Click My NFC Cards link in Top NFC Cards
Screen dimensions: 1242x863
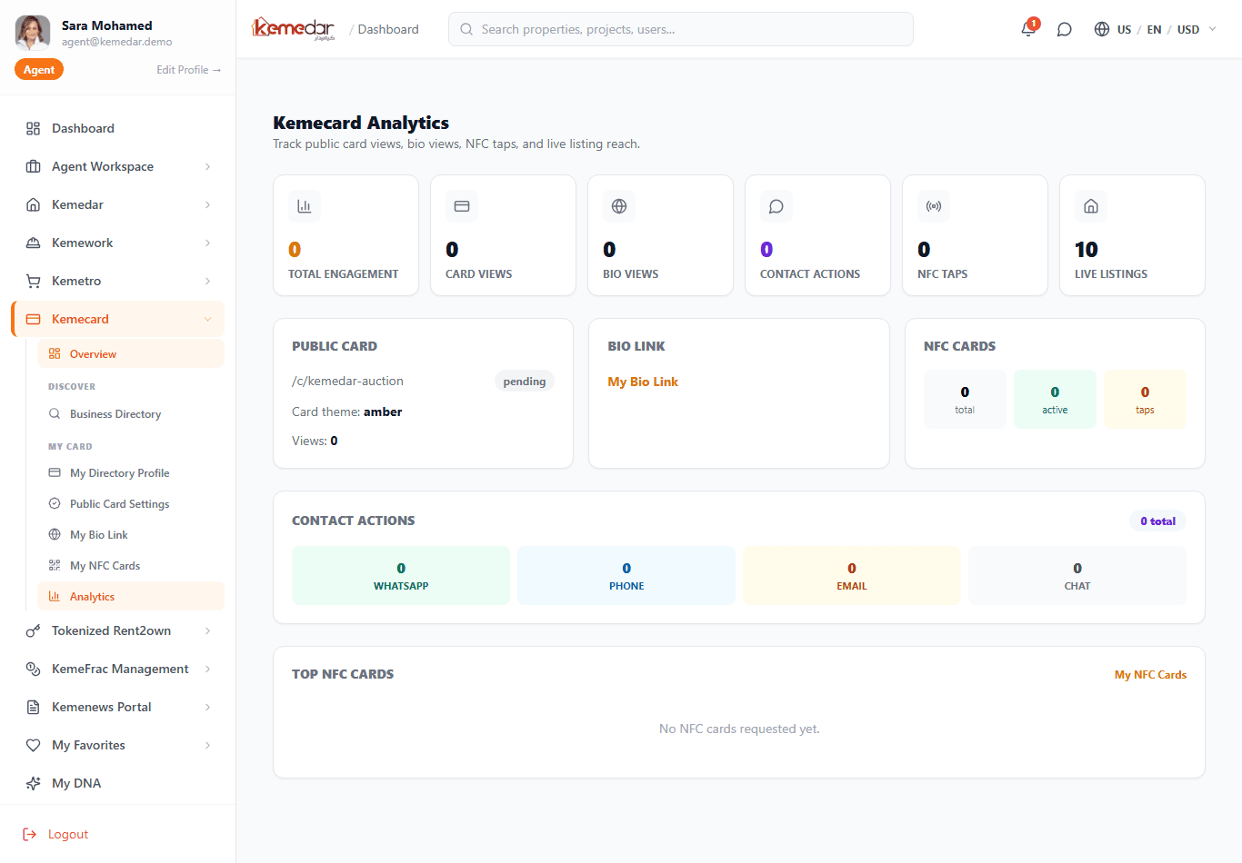click(x=1150, y=675)
